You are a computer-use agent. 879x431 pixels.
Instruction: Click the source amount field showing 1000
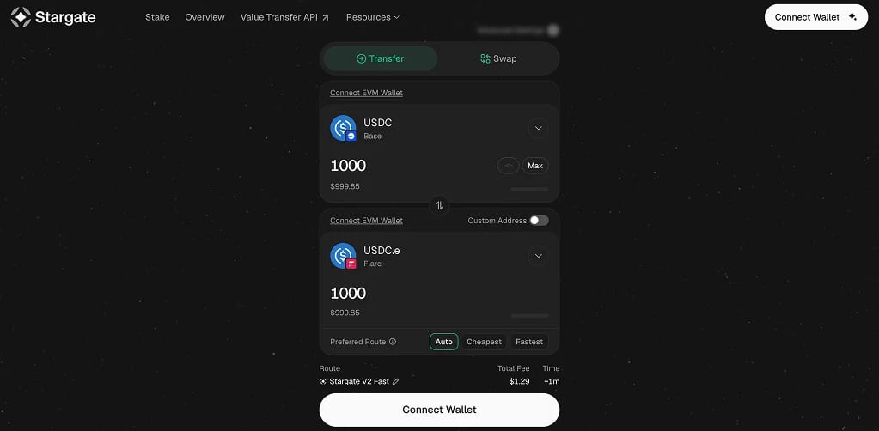click(348, 166)
